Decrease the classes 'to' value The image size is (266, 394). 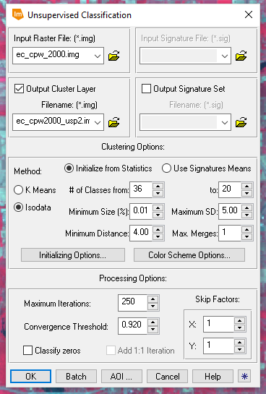247,193
